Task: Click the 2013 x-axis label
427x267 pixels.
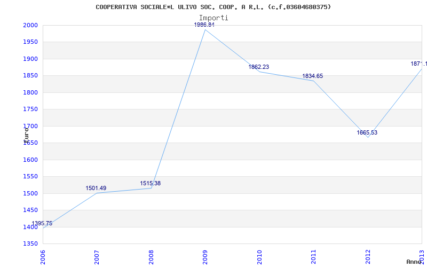Action: point(422,257)
